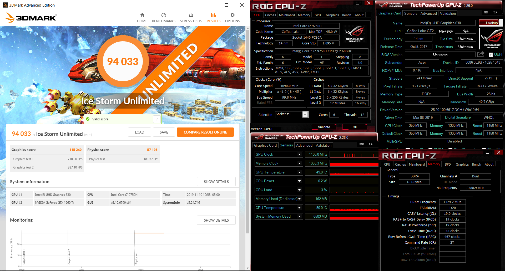Click the 3DMark logo in the header

pos(31,17)
